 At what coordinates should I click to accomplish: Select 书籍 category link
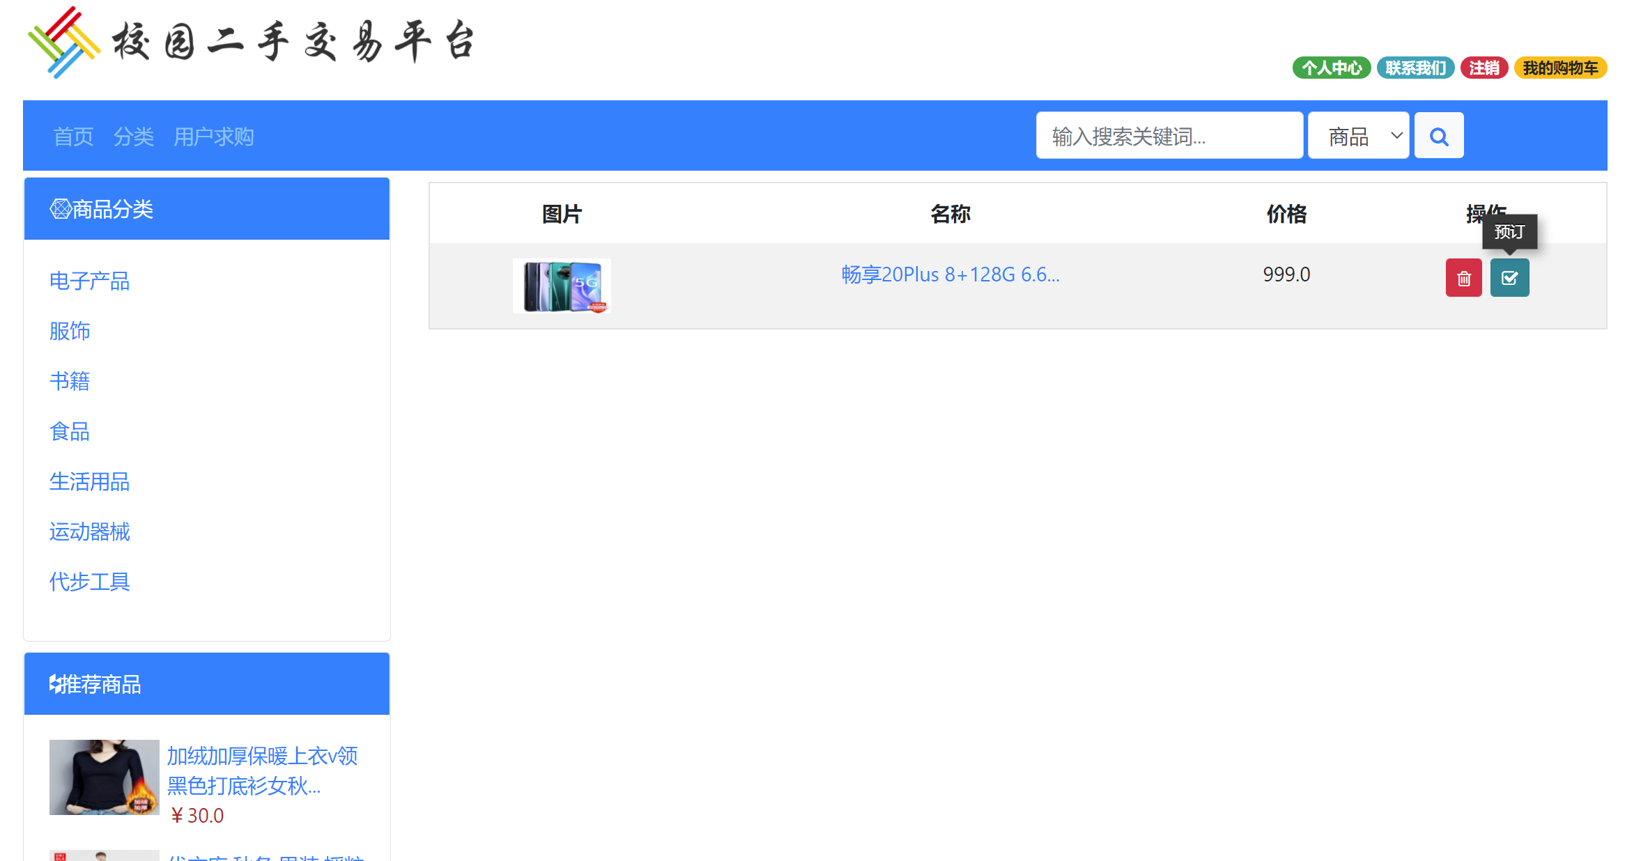click(x=70, y=381)
